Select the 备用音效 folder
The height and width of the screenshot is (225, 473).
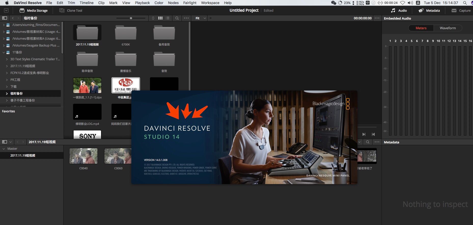[x=164, y=32]
